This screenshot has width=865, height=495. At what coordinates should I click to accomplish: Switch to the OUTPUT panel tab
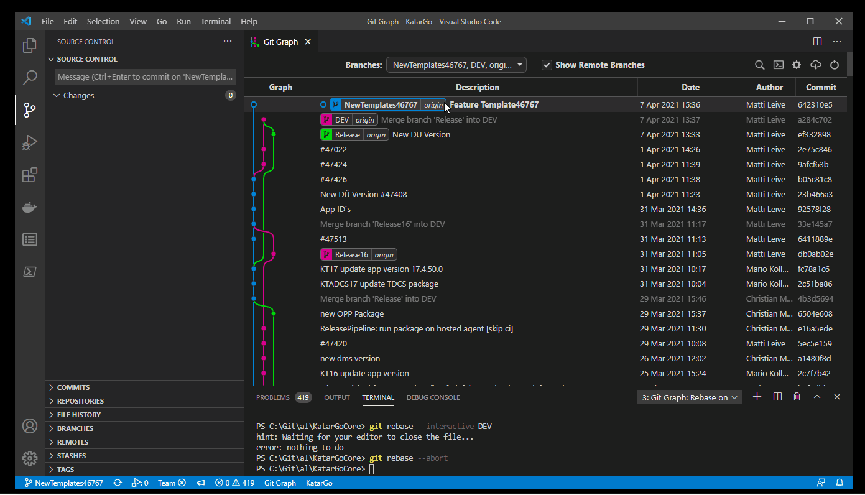337,397
